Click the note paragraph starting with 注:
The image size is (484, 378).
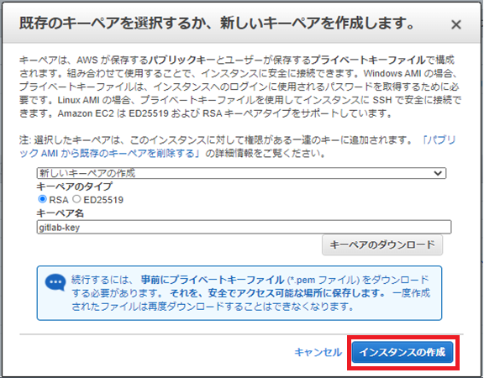[x=237, y=146]
